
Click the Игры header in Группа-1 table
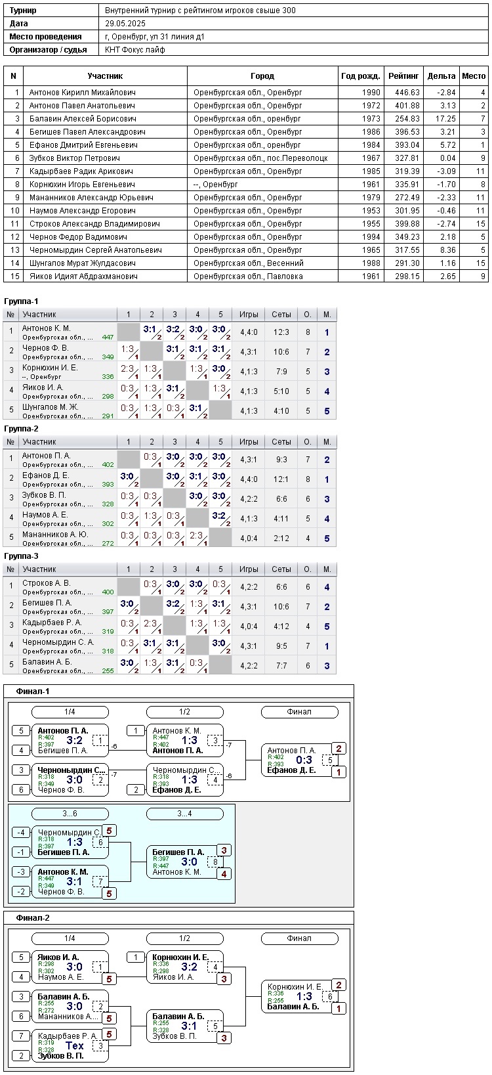(249, 315)
